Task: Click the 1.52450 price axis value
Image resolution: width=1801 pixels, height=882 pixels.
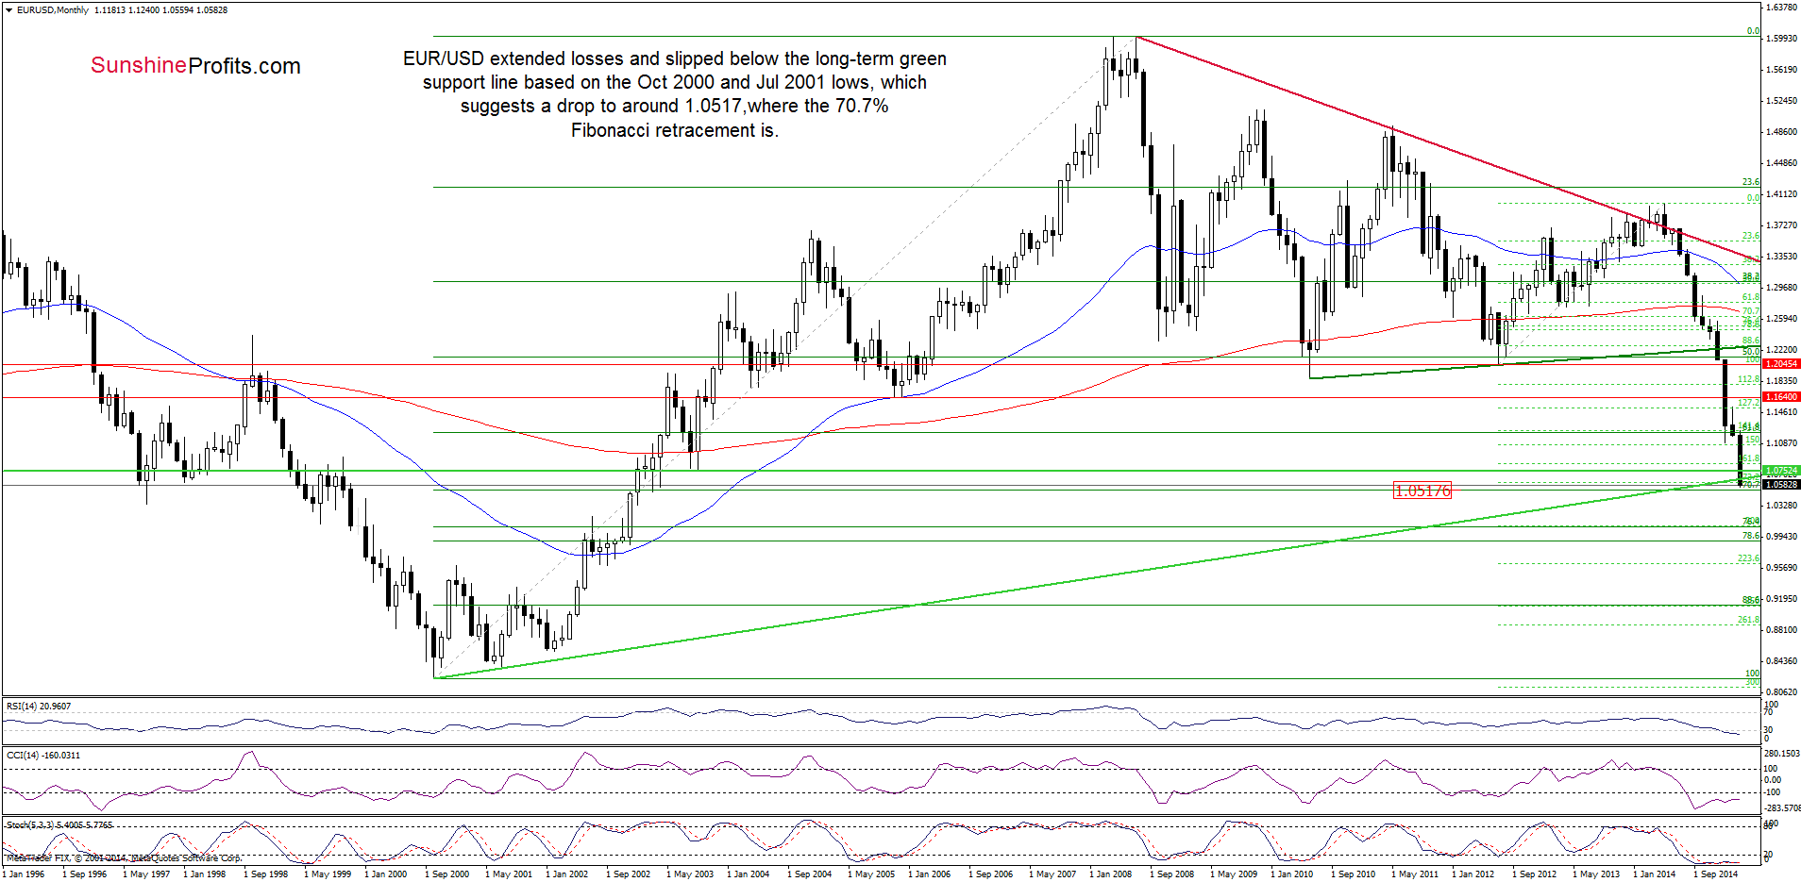Action: (1781, 101)
